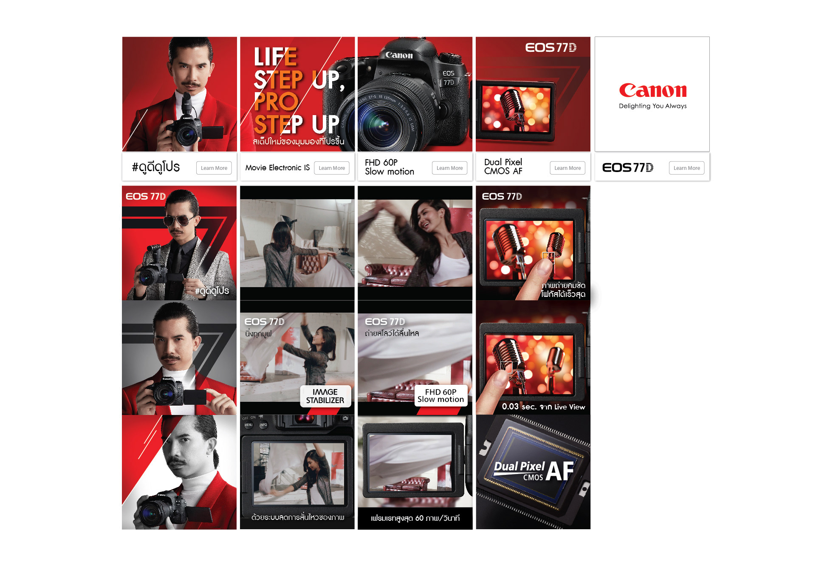Click Learn More beside Movie Electronic IS

coord(332,168)
